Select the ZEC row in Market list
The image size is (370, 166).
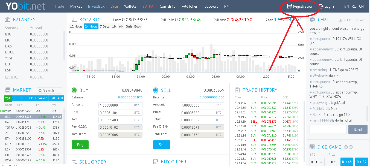pyautogui.click(x=33, y=133)
